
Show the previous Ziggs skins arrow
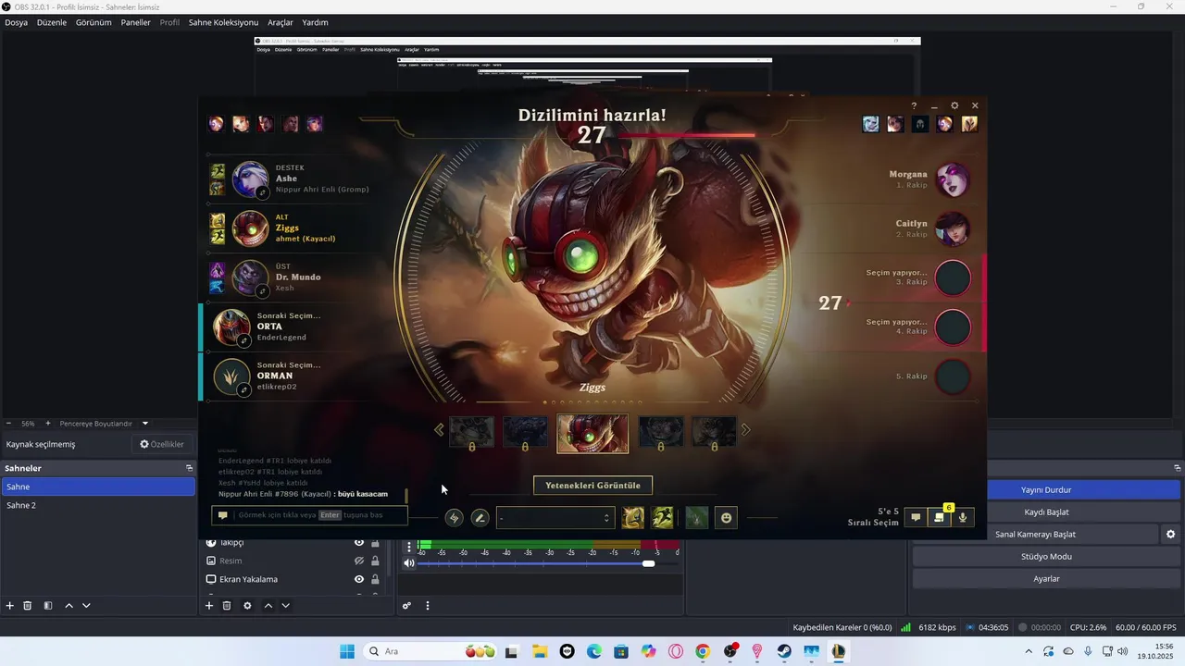(x=439, y=429)
